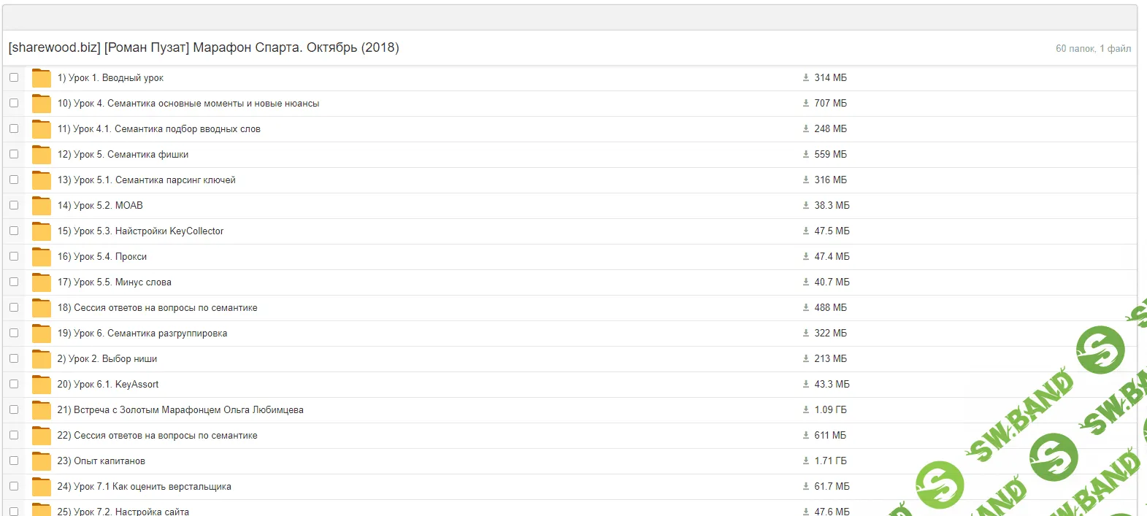
Task: Click the torrent title Марафон Спарта header
Action: (204, 48)
